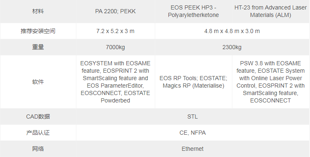This screenshot has width=310, height=157.
Task: Select the CE, NFPA certification cell
Action: (x=193, y=133)
